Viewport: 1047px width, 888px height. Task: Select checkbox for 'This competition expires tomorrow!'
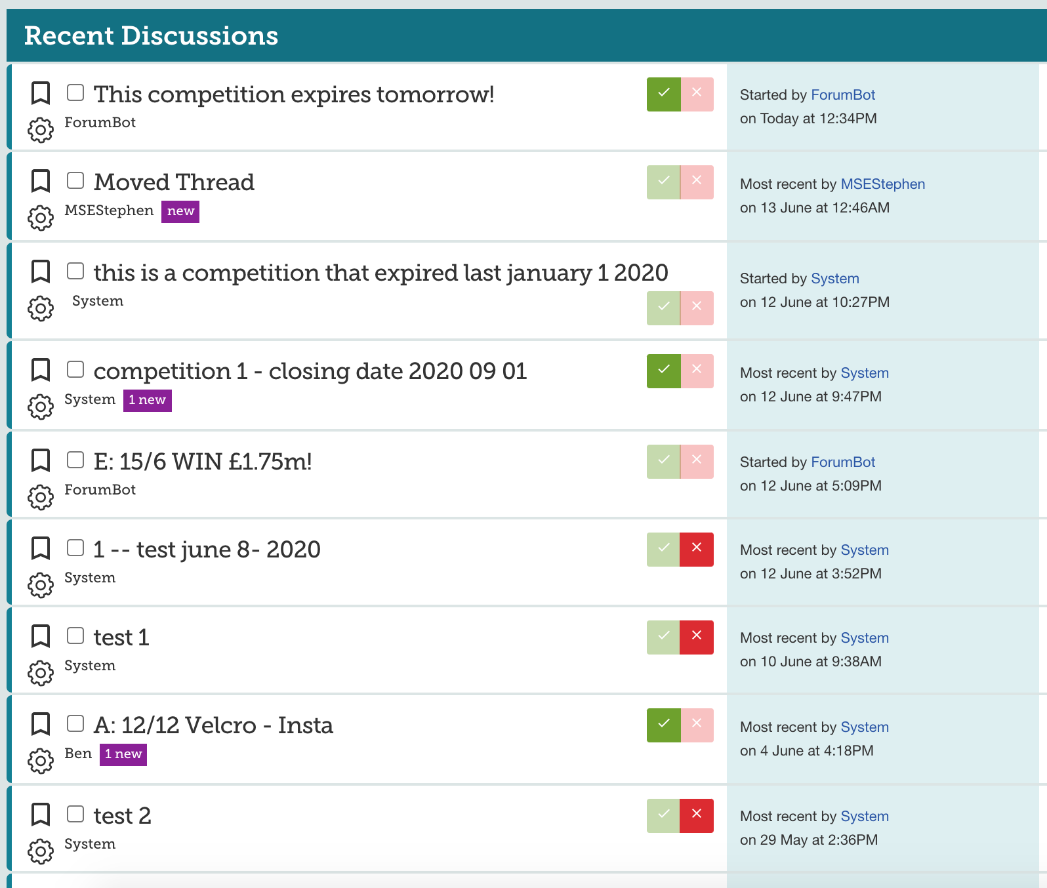(75, 92)
